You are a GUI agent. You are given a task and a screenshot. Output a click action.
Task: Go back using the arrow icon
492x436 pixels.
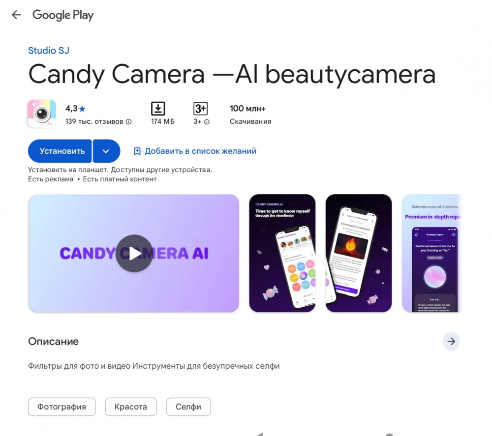coord(16,15)
